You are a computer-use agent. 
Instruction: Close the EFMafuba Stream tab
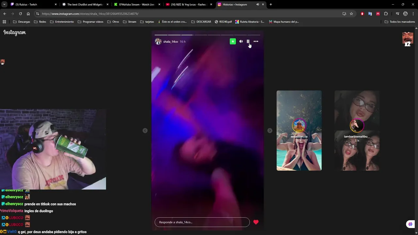point(159,5)
